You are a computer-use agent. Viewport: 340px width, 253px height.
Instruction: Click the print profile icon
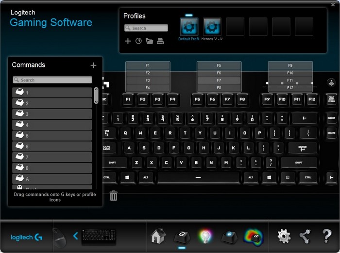pos(160,41)
